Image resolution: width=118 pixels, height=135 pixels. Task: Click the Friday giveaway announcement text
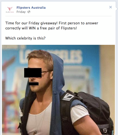(52, 25)
